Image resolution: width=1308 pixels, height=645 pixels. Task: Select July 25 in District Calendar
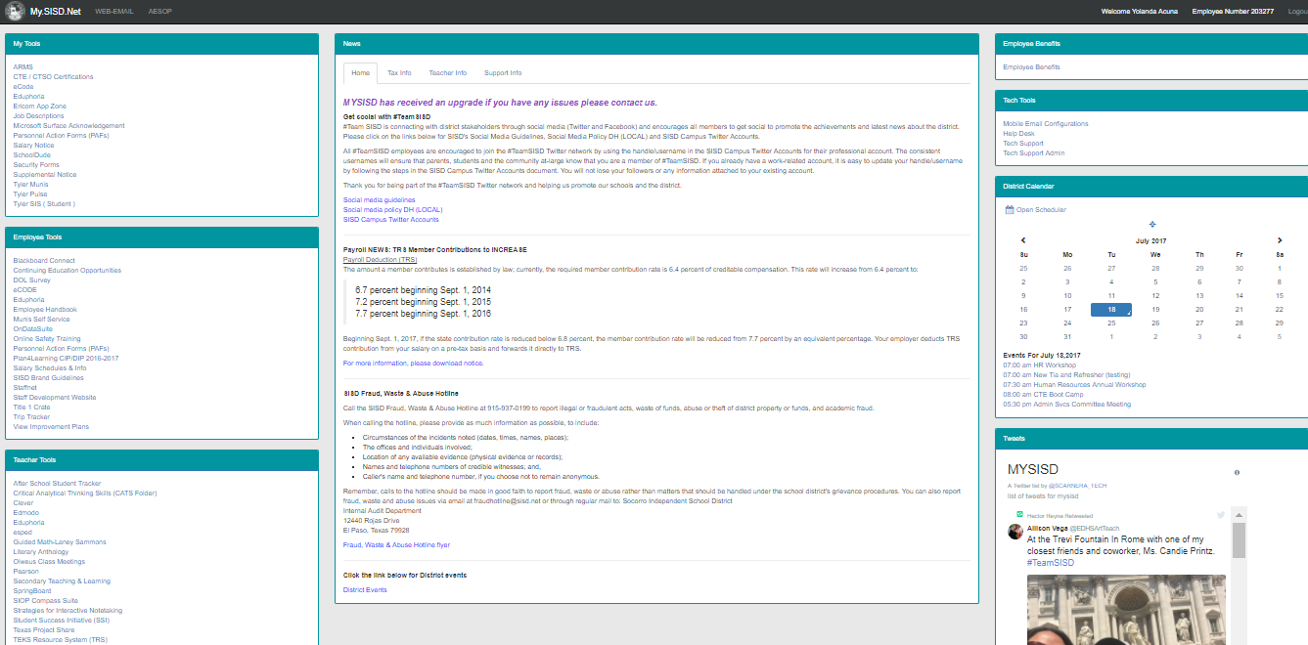tap(1111, 322)
